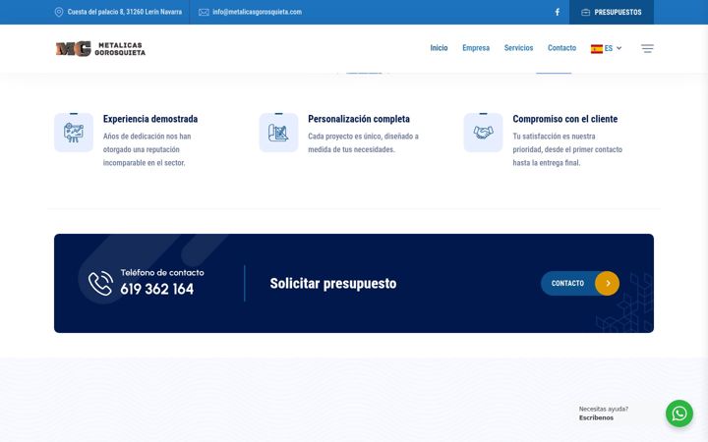Click the Experiencia demostrada heading
This screenshot has height=442, width=708.
(150, 119)
